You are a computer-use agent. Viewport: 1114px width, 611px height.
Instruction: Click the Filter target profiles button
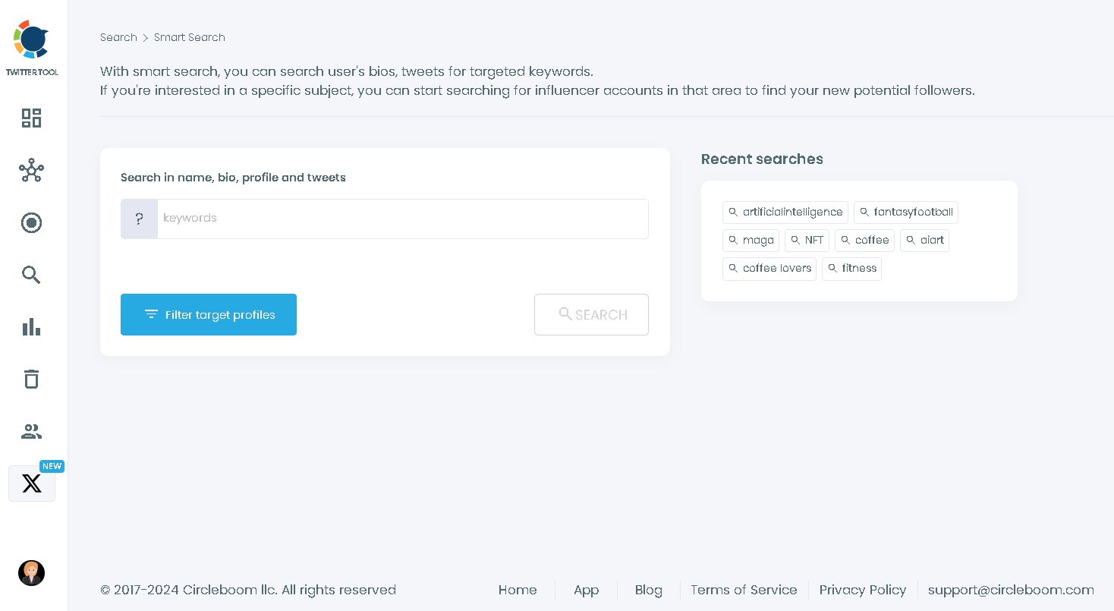[209, 314]
